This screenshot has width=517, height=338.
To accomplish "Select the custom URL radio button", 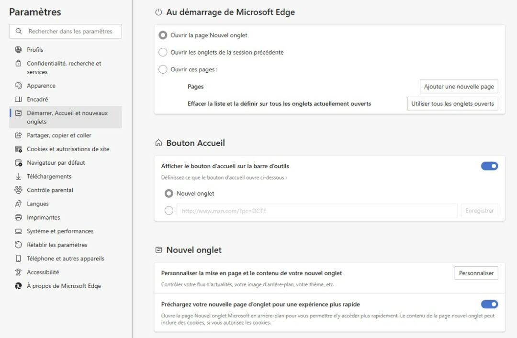I will (169, 210).
